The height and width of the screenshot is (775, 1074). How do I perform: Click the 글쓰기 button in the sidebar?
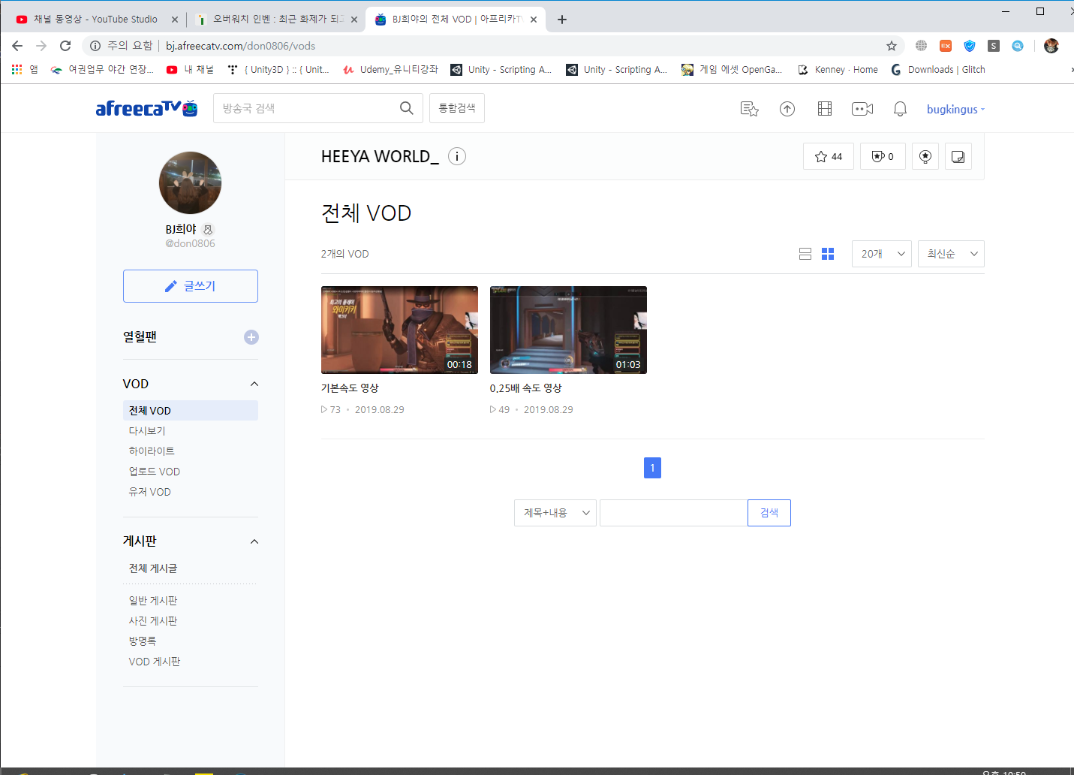coord(190,286)
